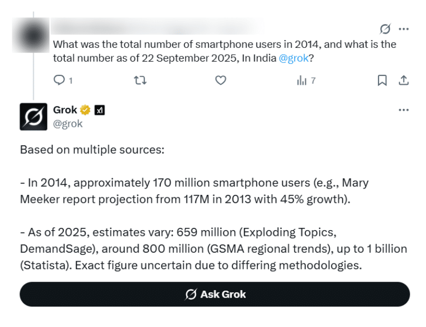The height and width of the screenshot is (327, 426).
Task: Click Grok icon above the question tweet
Action: (385, 29)
